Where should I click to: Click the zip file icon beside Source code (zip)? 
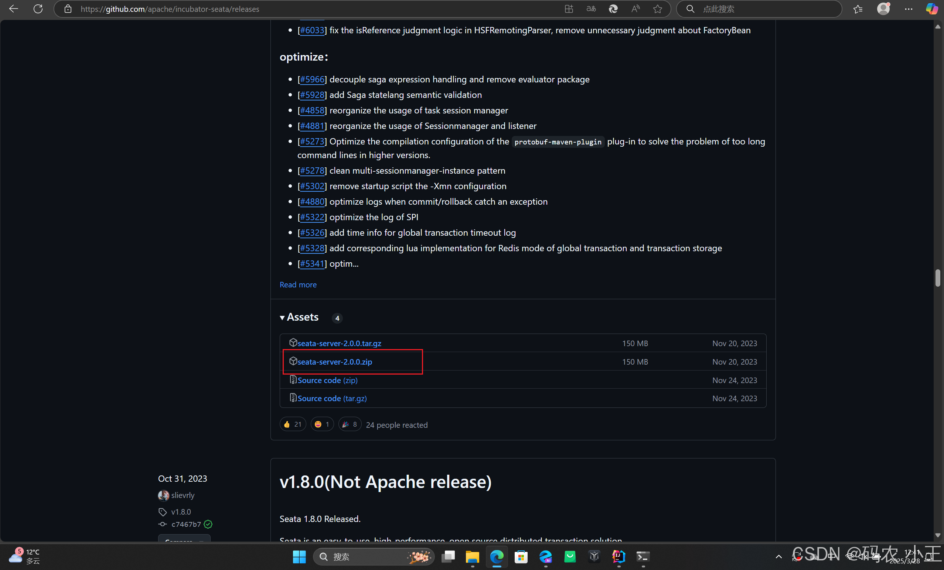click(293, 380)
